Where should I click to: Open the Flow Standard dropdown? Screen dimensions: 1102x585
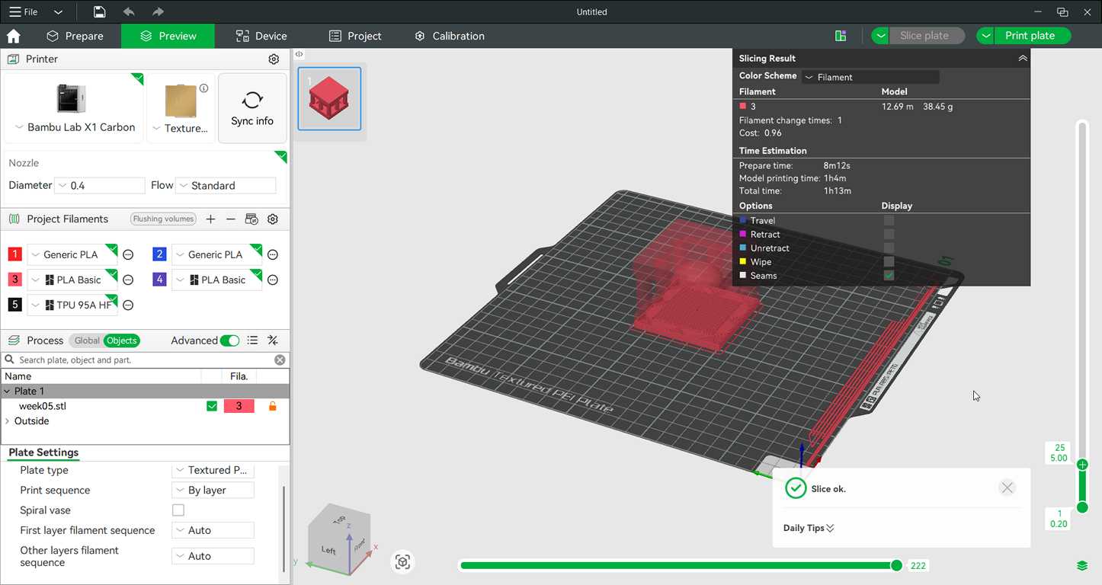(x=226, y=186)
